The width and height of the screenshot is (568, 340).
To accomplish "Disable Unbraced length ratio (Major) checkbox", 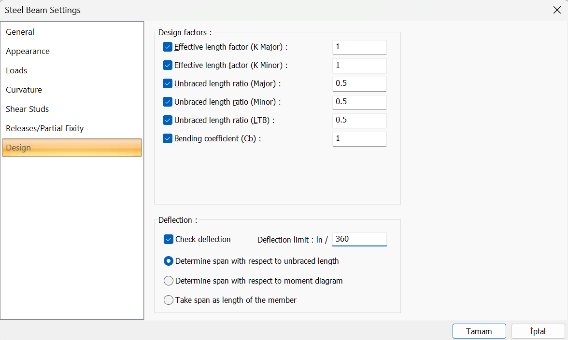I will point(168,83).
